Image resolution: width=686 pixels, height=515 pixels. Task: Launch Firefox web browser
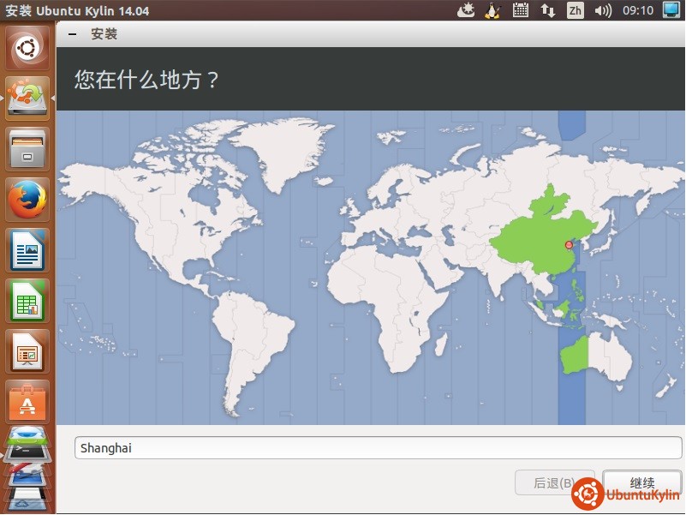coord(27,201)
